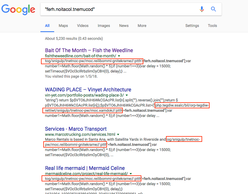
Task: Open fishtheweedline.com green URL
Action: pos(81,56)
